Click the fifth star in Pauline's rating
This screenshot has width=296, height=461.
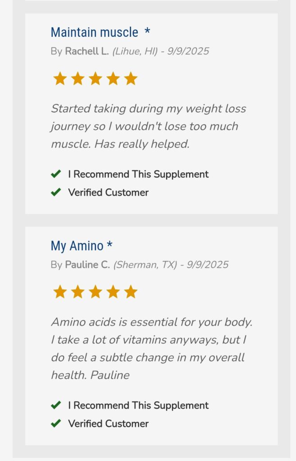(130, 292)
